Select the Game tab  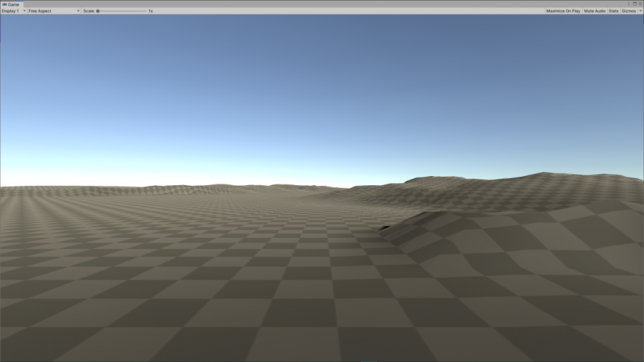point(11,4)
